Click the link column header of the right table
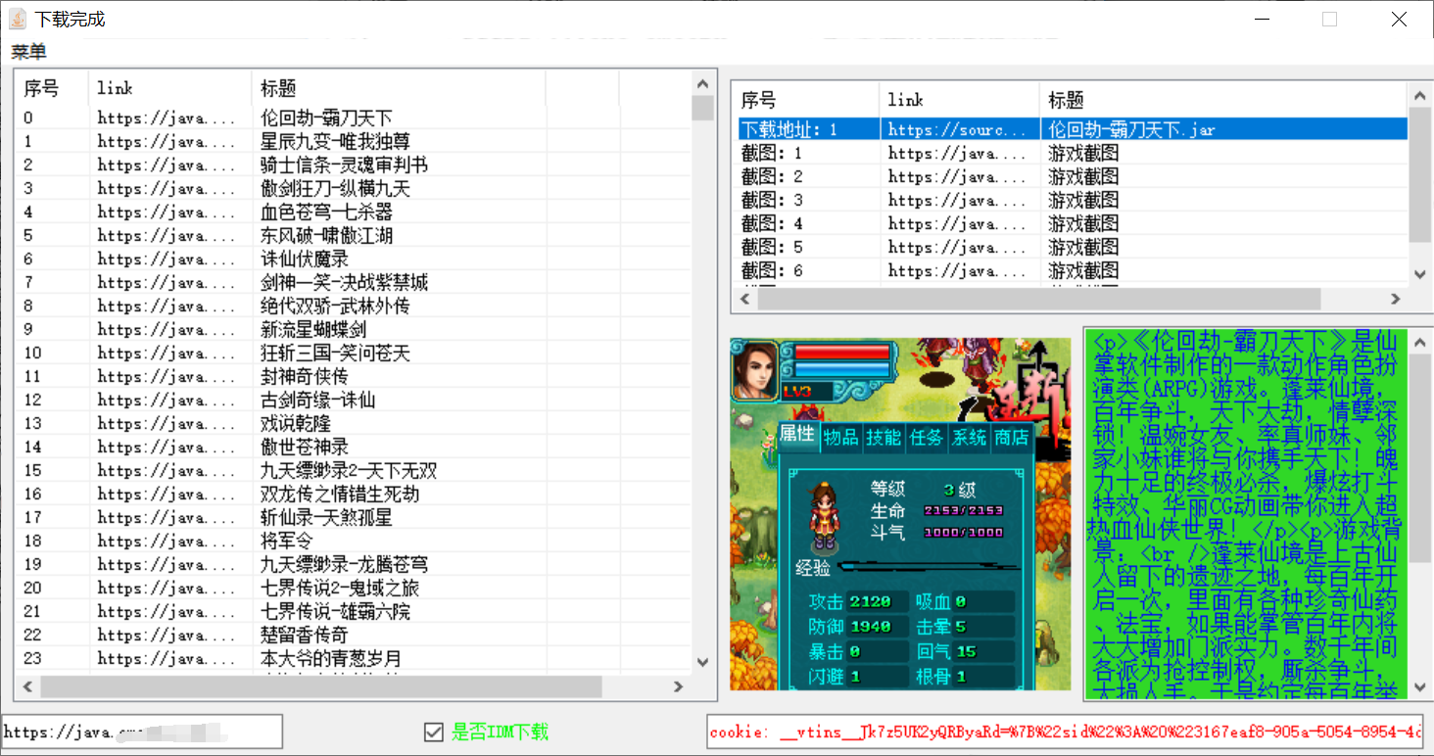 point(960,100)
